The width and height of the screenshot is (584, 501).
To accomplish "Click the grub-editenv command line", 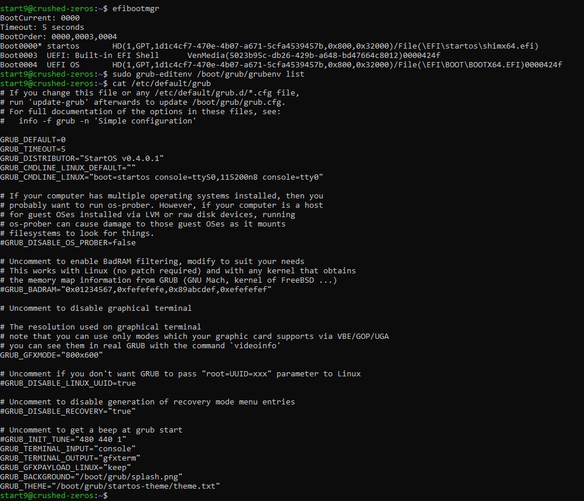I will tap(208, 74).
